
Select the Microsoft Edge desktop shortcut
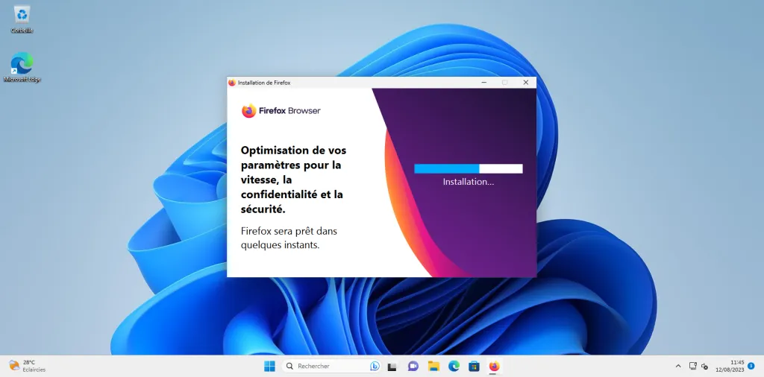click(x=22, y=67)
